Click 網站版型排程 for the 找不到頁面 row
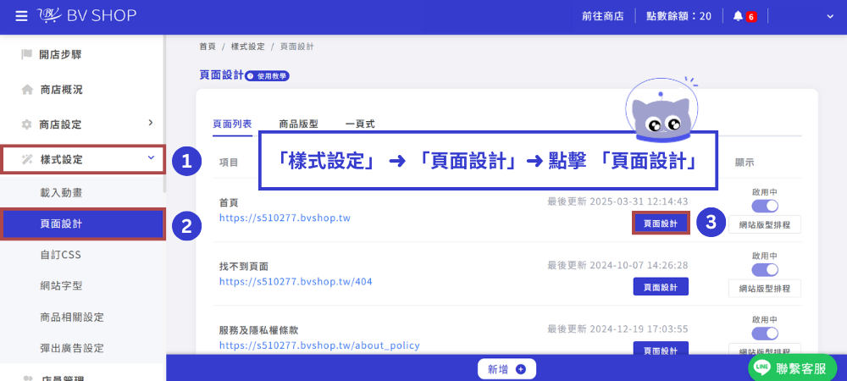 pos(765,289)
